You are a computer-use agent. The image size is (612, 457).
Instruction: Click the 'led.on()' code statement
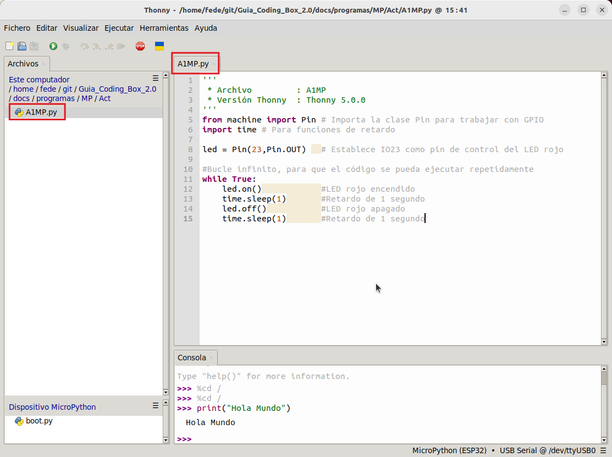click(x=242, y=189)
